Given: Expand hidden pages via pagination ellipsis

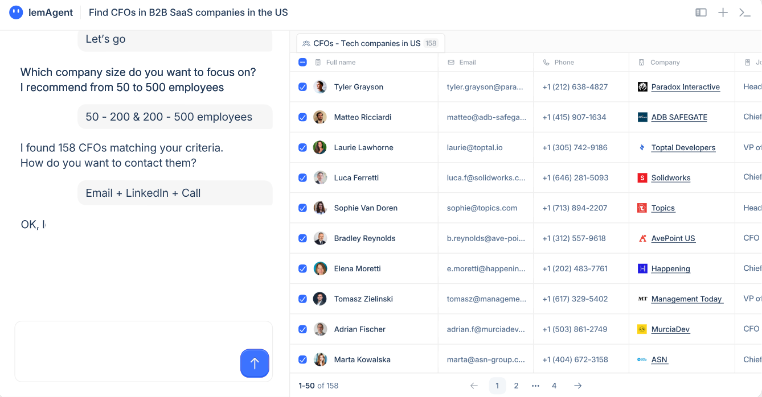Looking at the screenshot, I should (535, 386).
